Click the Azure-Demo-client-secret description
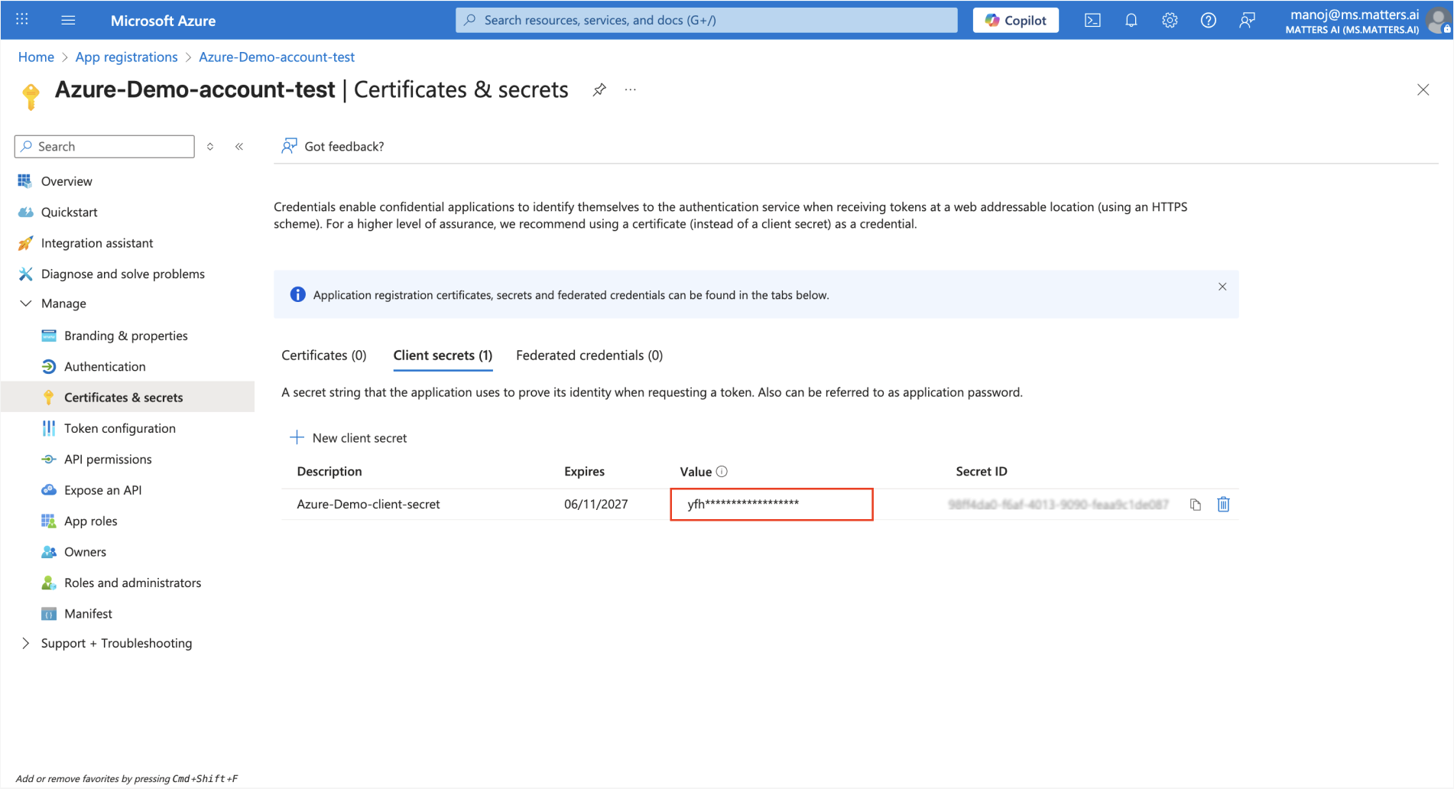Image resolution: width=1454 pixels, height=789 pixels. [368, 505]
